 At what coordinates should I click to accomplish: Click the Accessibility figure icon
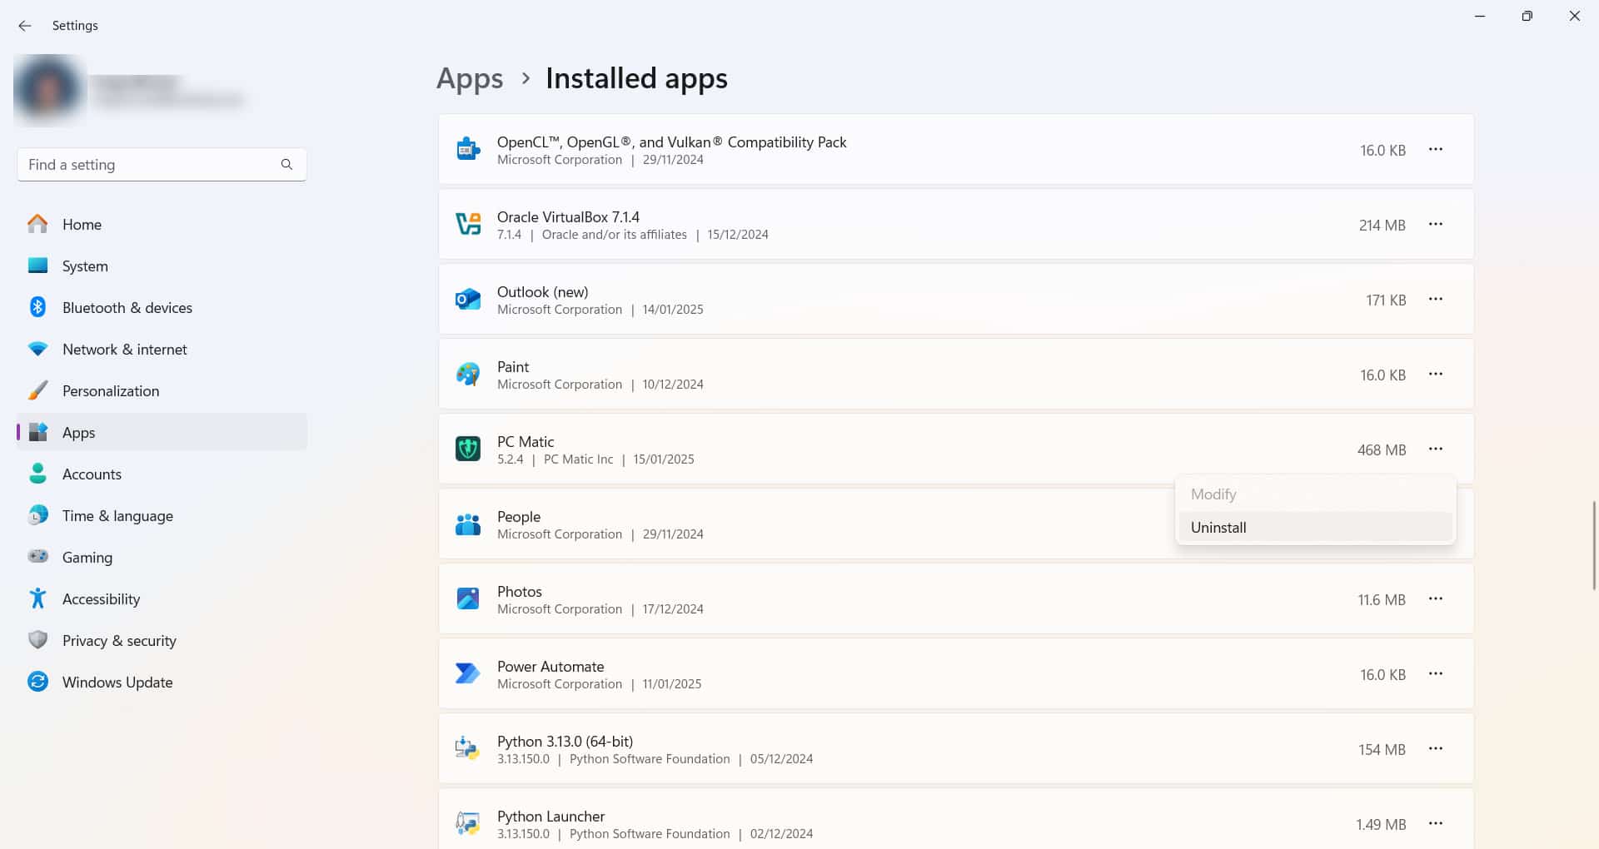click(x=37, y=598)
